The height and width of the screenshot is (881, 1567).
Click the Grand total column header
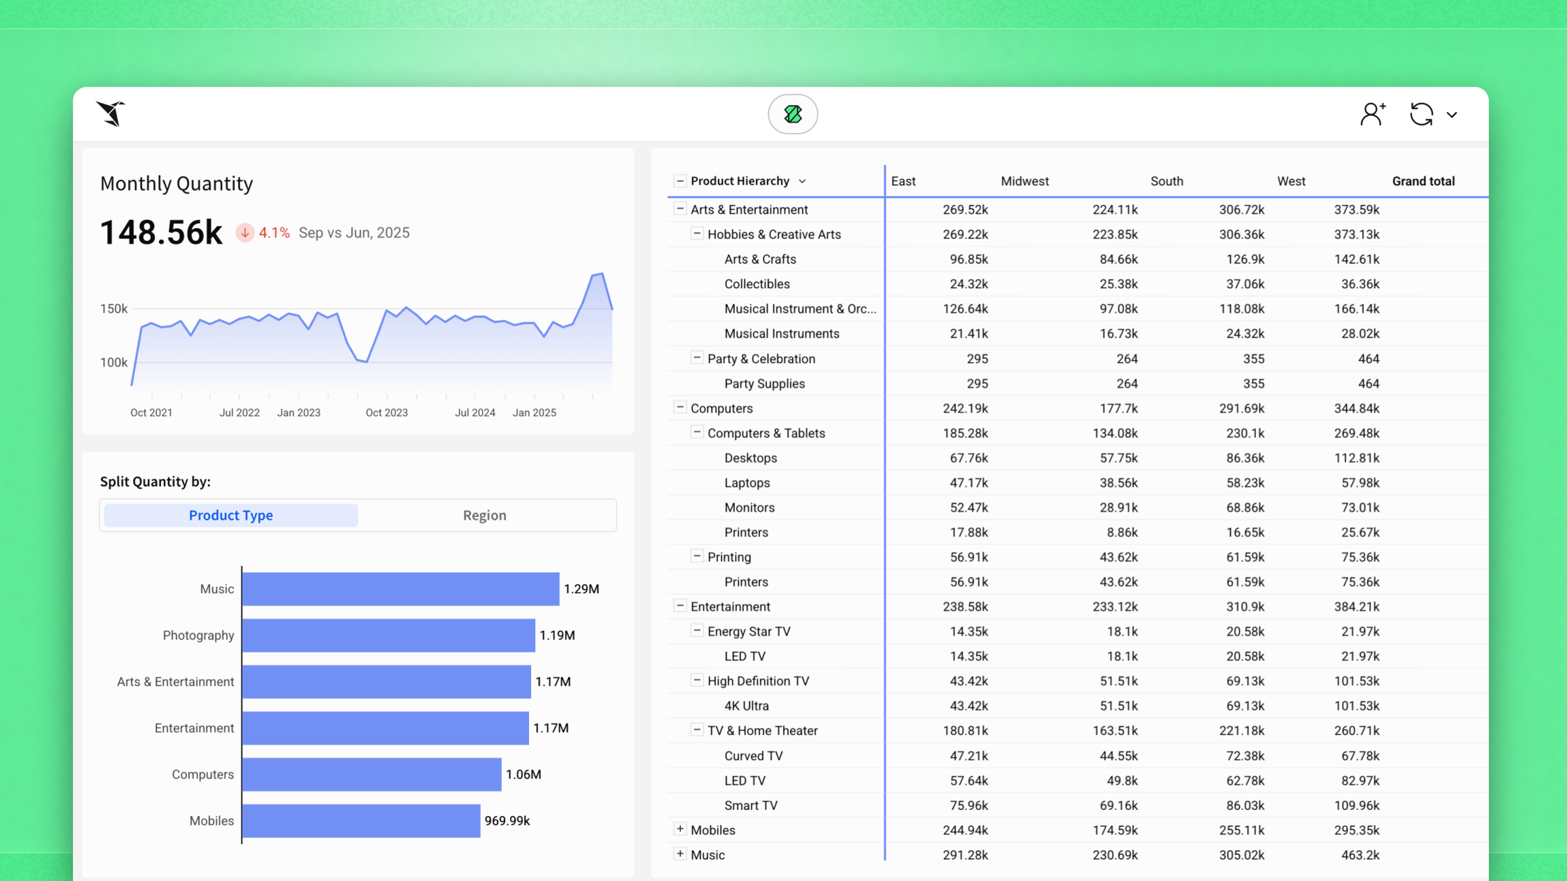1423,181
